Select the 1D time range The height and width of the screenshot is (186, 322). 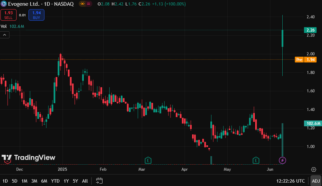coord(5,181)
